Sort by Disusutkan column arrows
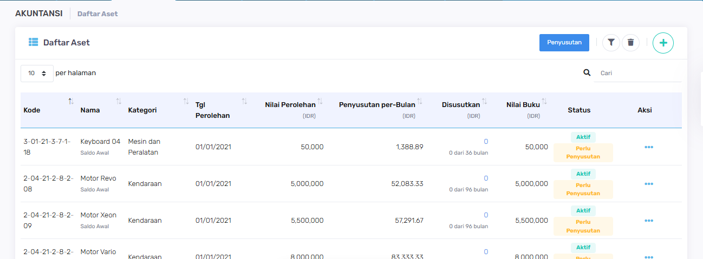Screen dimensions: 703x259 (485, 101)
